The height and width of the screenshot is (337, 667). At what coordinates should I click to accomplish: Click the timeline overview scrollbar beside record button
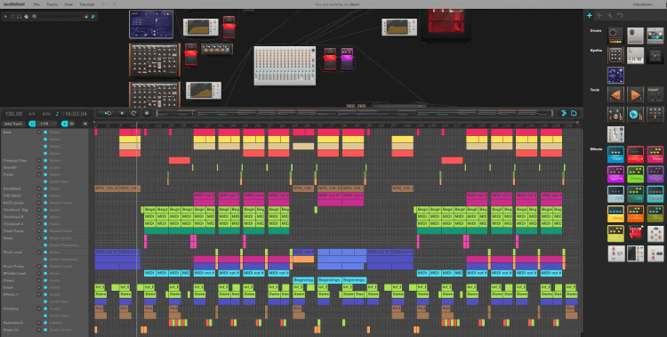[x=355, y=113]
